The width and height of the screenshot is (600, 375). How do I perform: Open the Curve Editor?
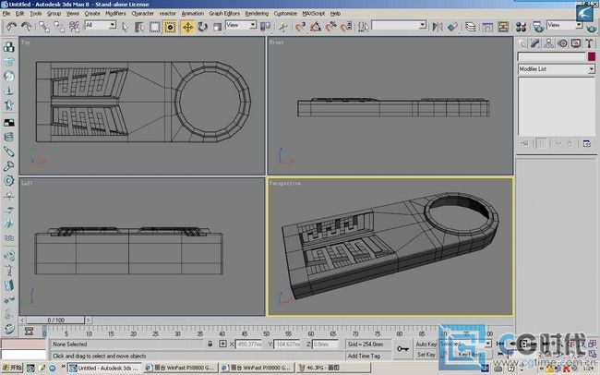487,27
